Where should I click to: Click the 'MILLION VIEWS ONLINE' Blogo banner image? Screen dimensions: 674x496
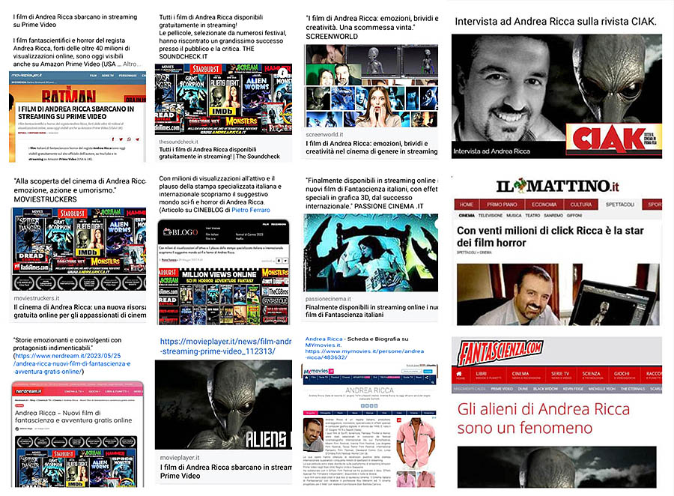(x=223, y=295)
